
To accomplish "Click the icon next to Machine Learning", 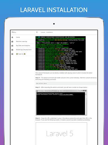I will point(12,41).
